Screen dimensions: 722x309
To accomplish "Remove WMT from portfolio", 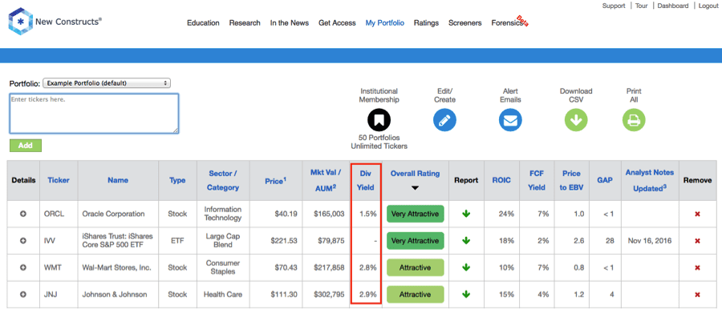I will pyautogui.click(x=697, y=267).
